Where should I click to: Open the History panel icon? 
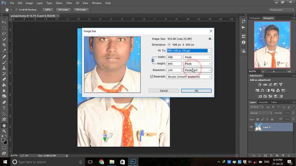click(x=244, y=22)
